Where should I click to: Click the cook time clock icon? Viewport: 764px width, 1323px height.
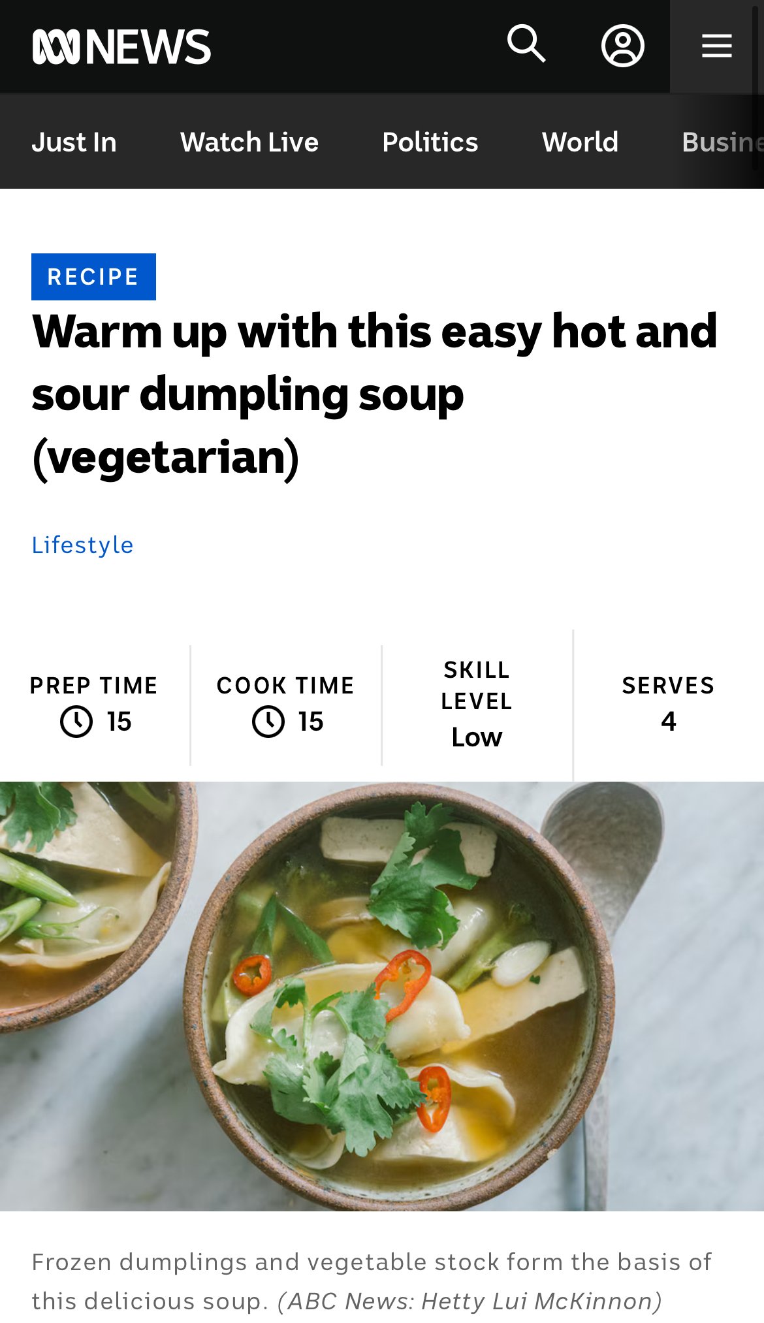(268, 722)
